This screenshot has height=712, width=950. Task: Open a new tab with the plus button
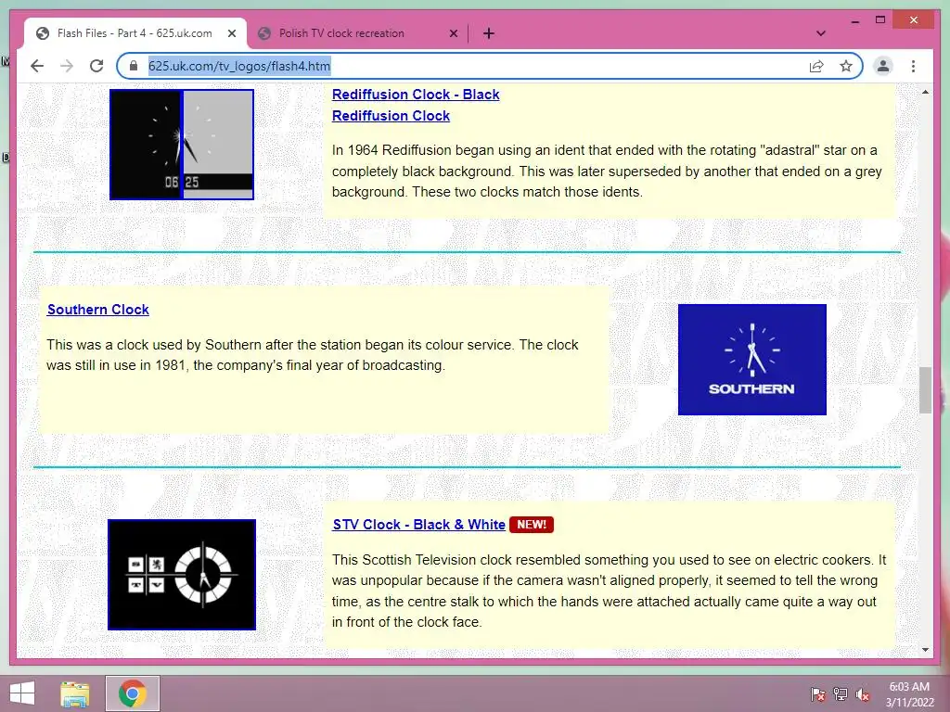coord(489,33)
